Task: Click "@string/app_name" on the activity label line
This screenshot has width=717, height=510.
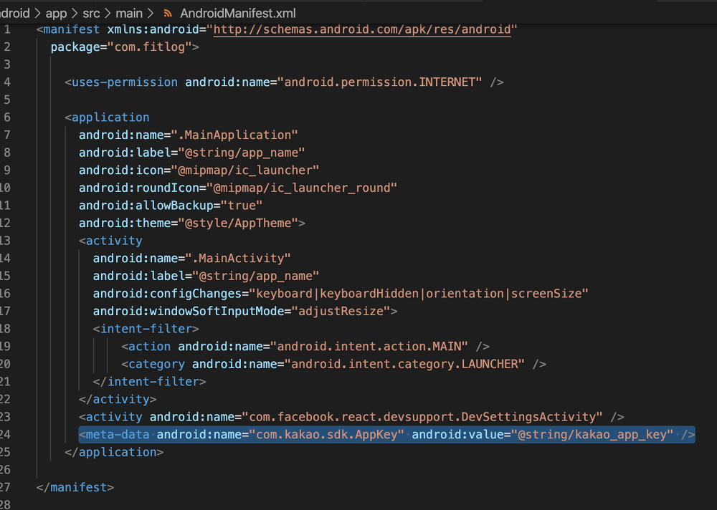Action: pyautogui.click(x=256, y=276)
